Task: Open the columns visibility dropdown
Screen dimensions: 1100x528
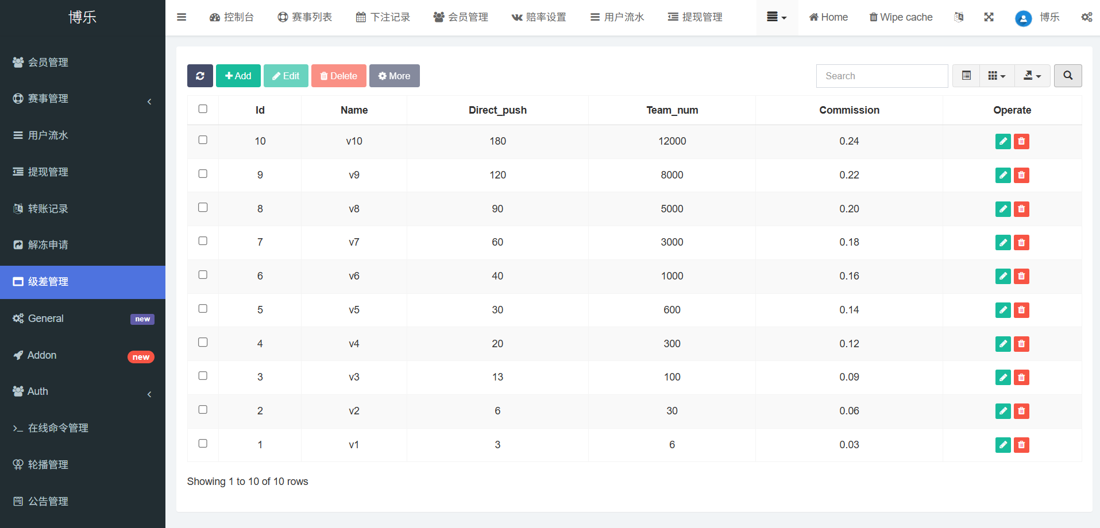Action: [x=997, y=76]
